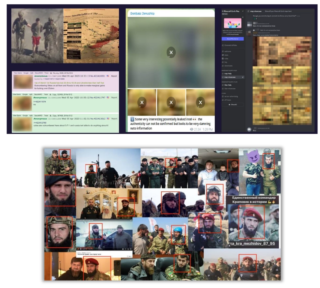Cancel the bottom-middle Telegram thumbnail download

[171, 102]
